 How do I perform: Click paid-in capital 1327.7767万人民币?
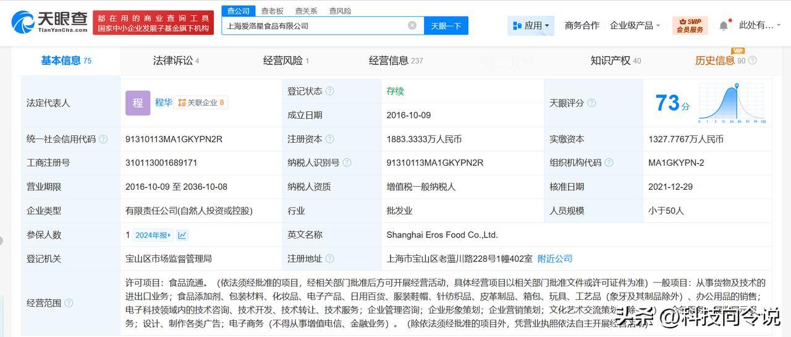[686, 139]
